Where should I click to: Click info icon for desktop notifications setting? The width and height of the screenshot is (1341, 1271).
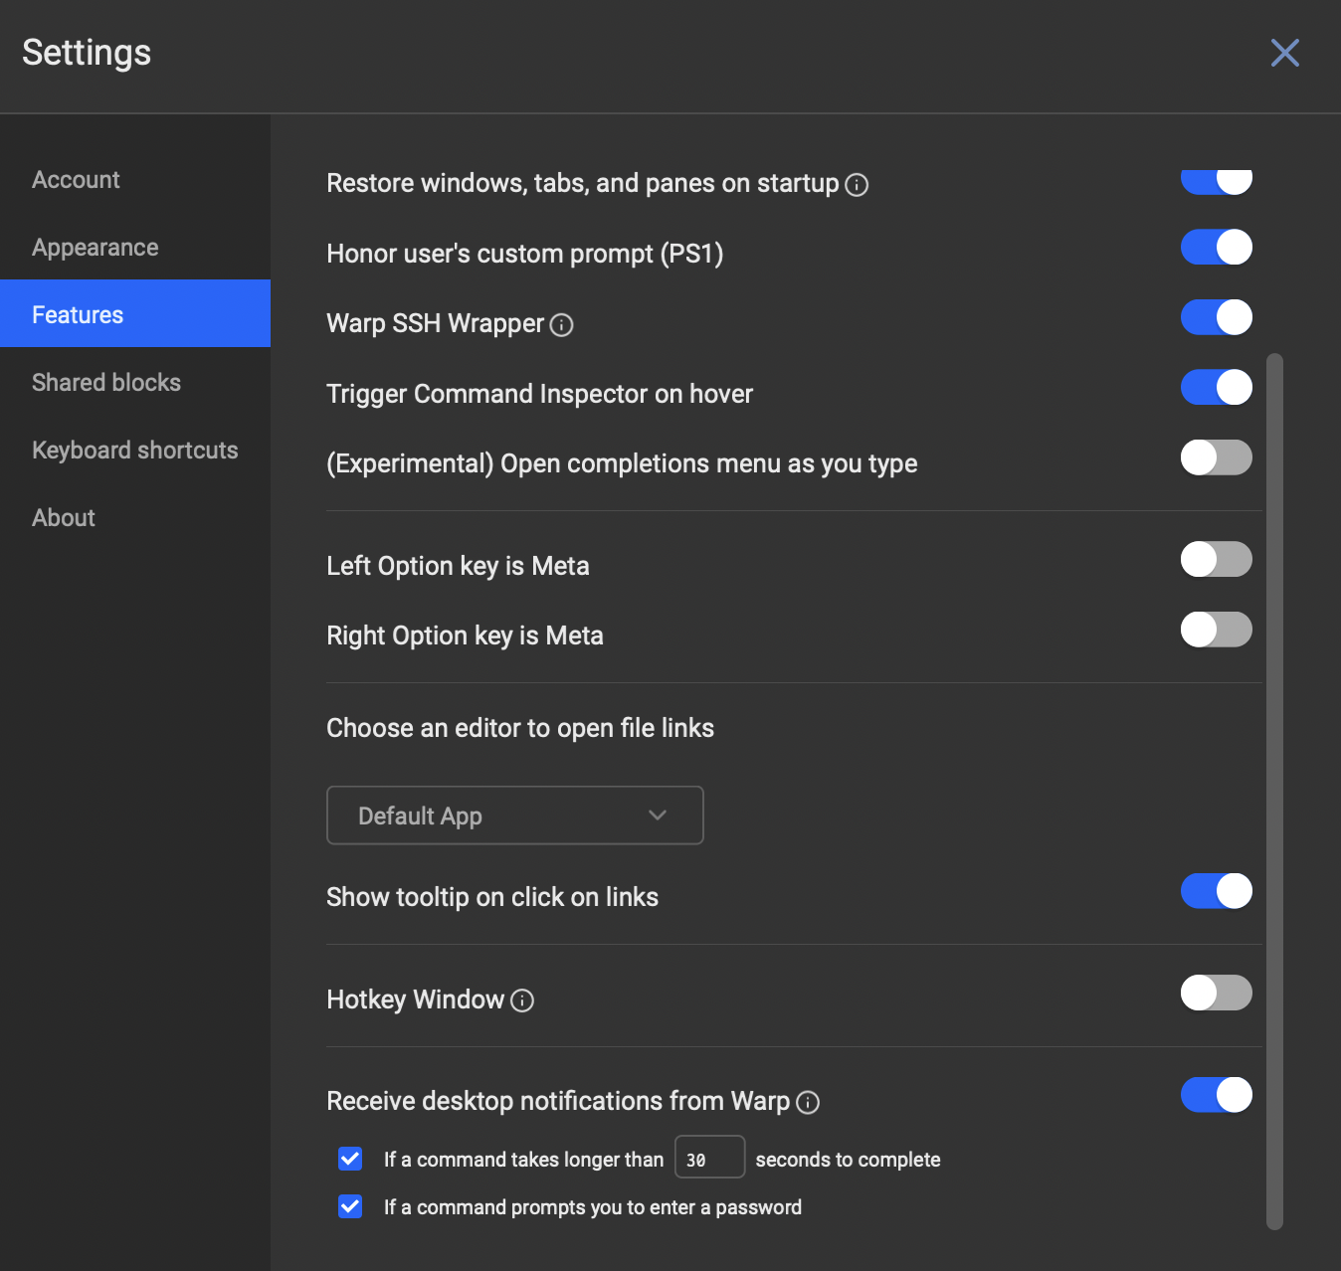809,1102
